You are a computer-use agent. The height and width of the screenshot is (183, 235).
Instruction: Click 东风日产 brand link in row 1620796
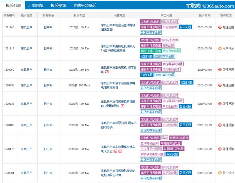pyautogui.click(x=27, y=85)
